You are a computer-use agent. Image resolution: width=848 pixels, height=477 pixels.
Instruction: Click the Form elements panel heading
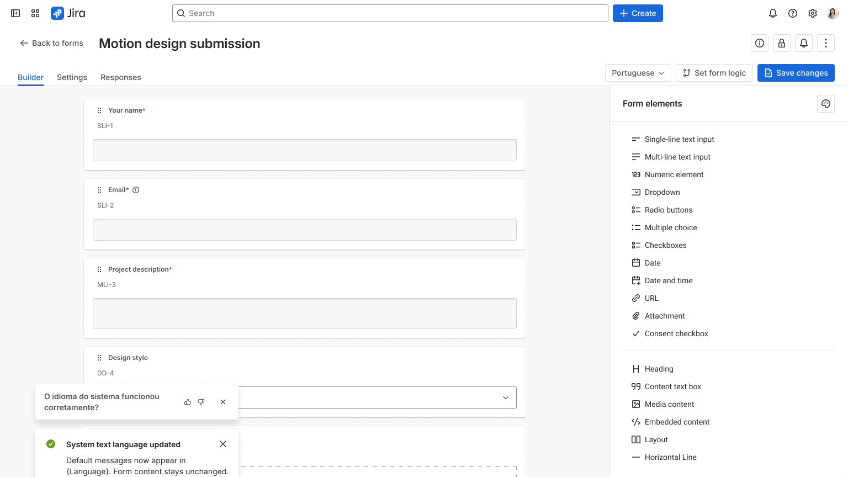coord(653,104)
